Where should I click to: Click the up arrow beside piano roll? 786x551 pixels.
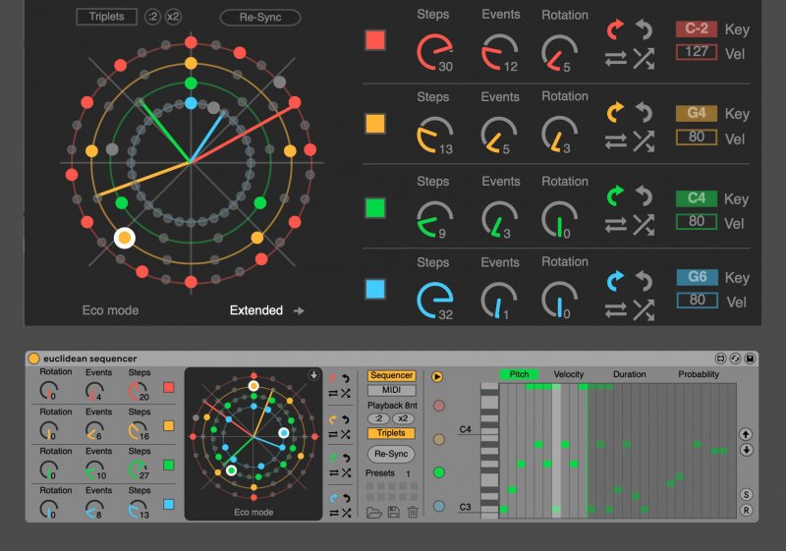click(x=746, y=433)
